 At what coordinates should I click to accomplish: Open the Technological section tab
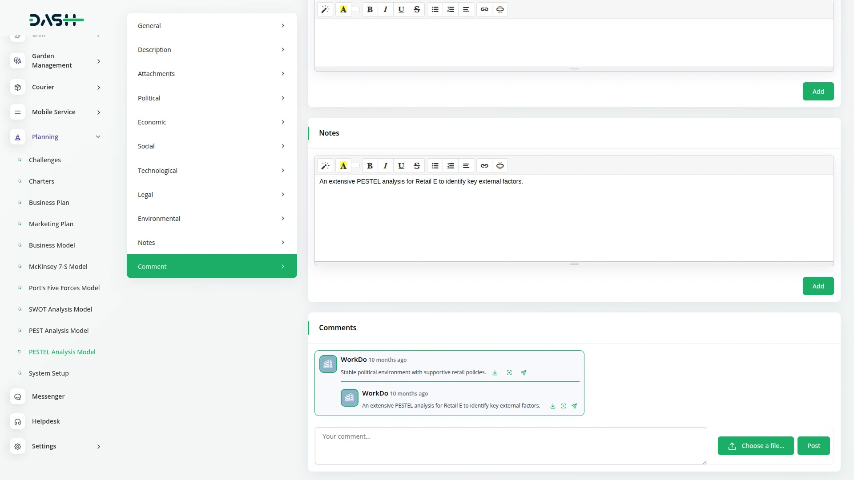[x=212, y=171]
